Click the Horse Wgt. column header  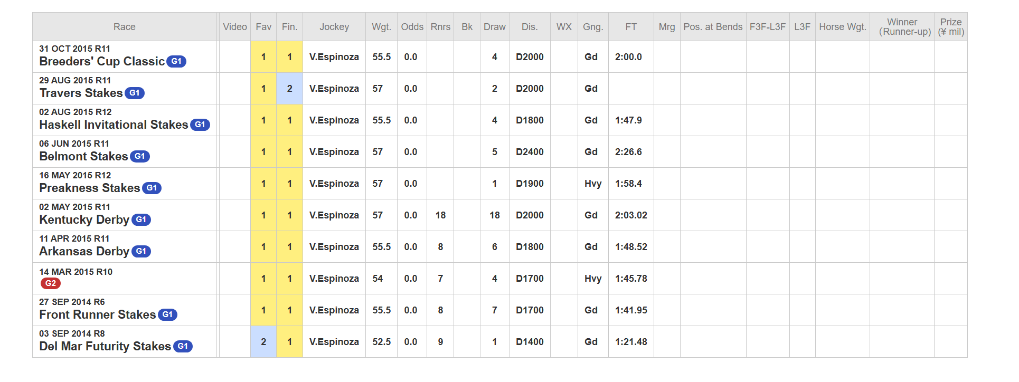(x=843, y=27)
